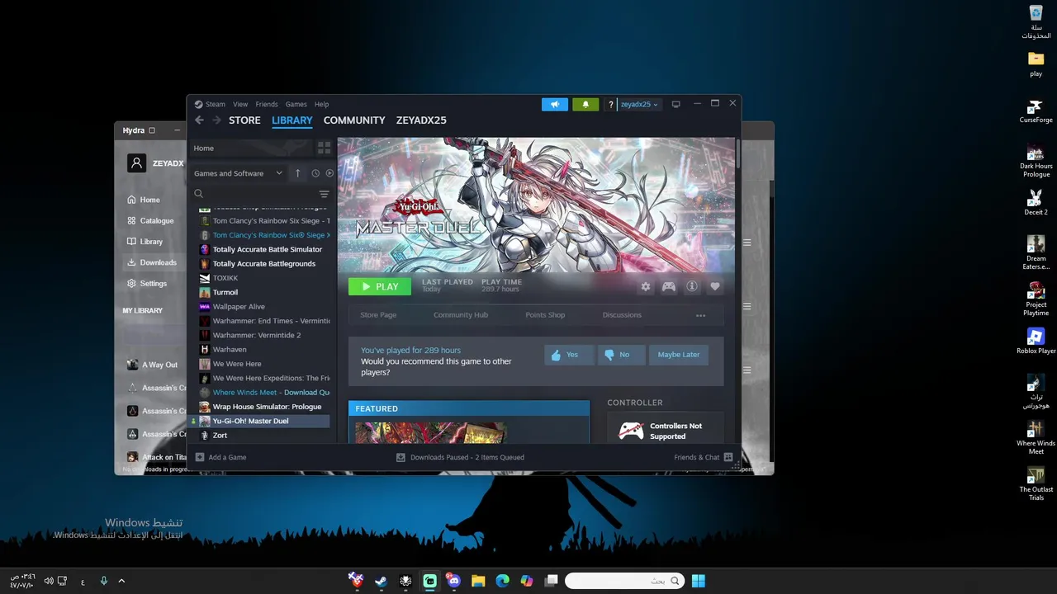Open the Store Page link
The height and width of the screenshot is (594, 1057).
378,315
